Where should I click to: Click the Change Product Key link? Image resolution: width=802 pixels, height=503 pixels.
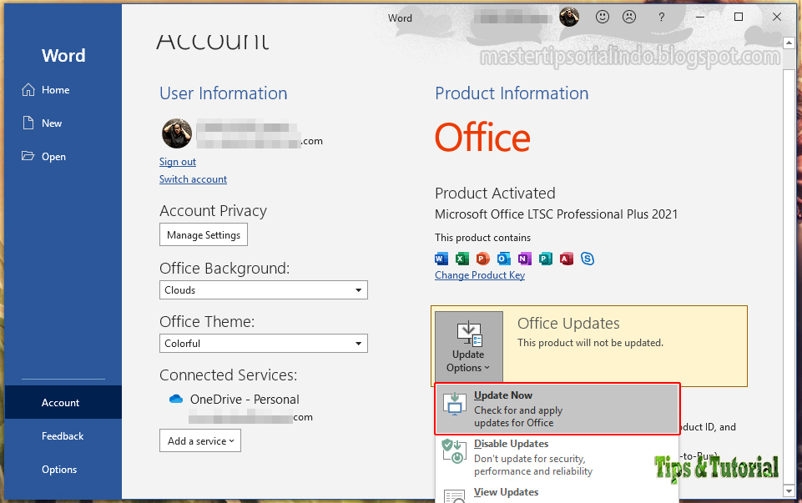click(480, 275)
